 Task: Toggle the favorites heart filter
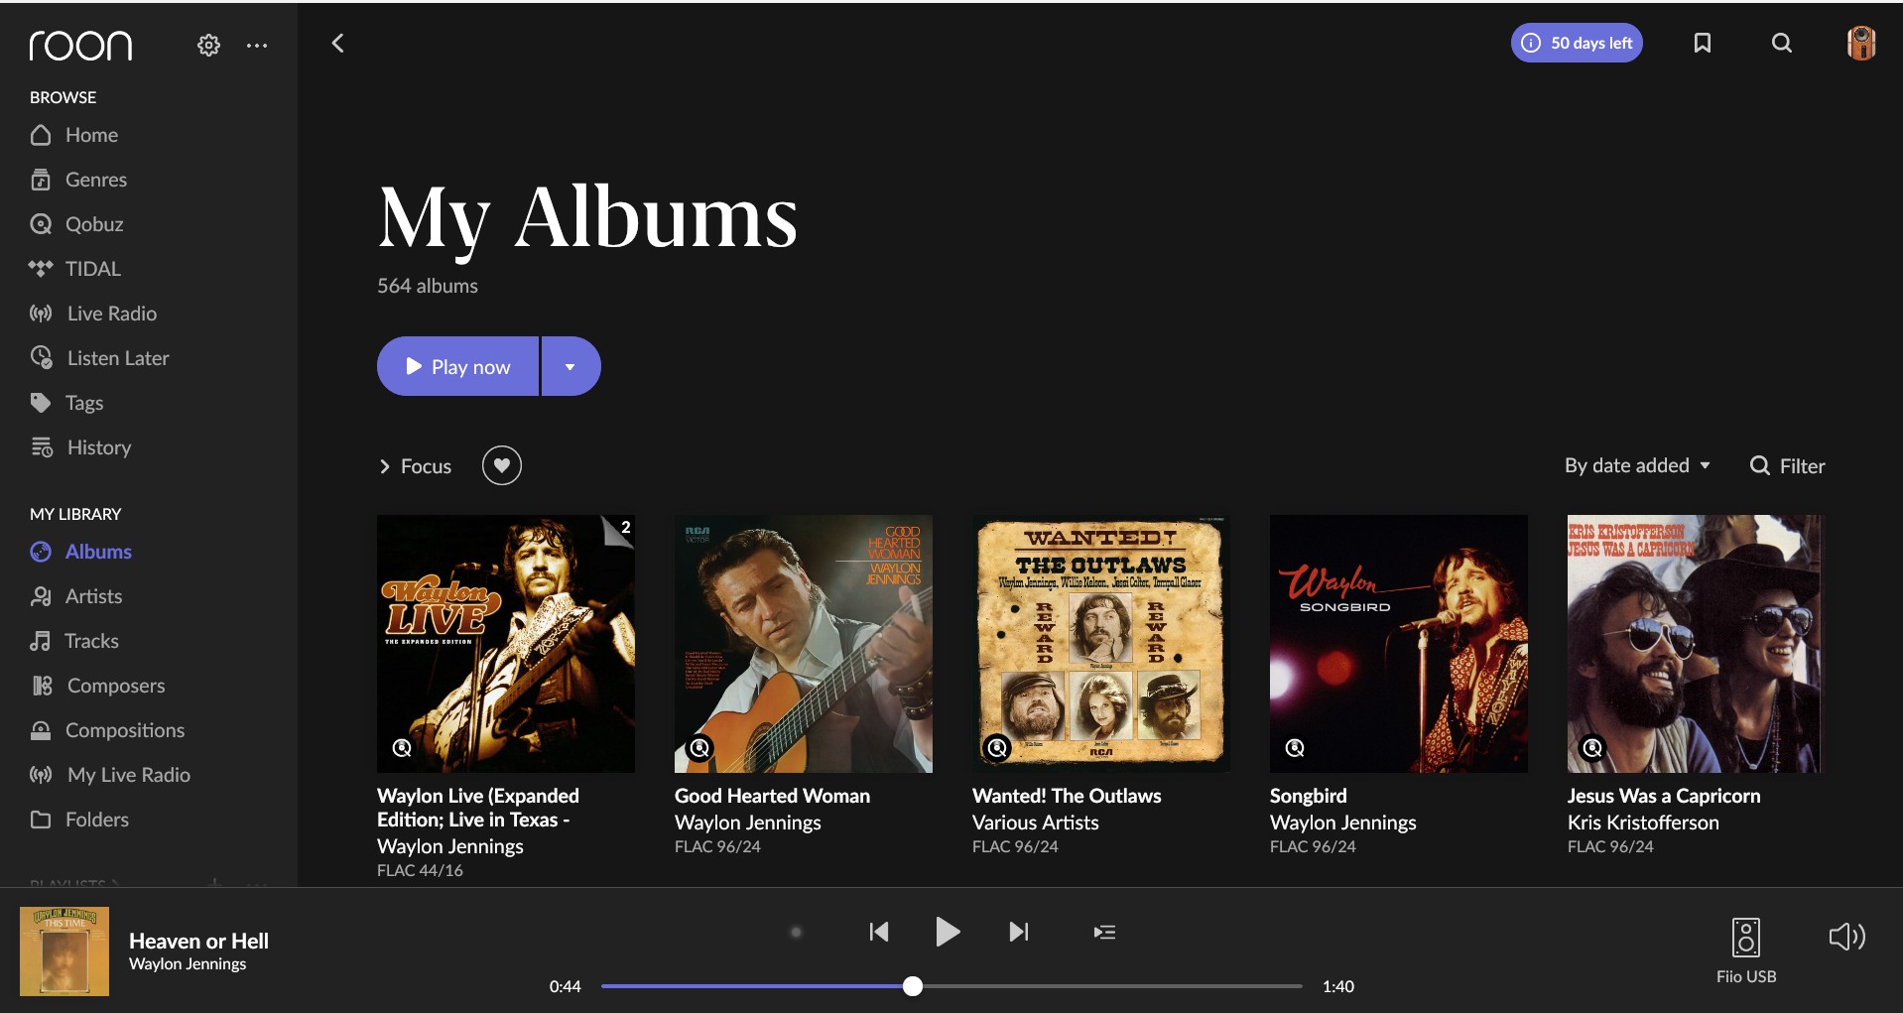pyautogui.click(x=501, y=465)
